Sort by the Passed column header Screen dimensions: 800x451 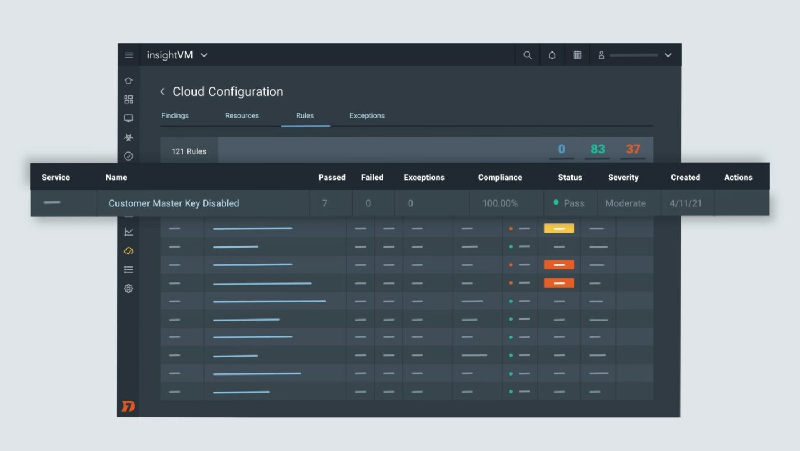pos(332,177)
